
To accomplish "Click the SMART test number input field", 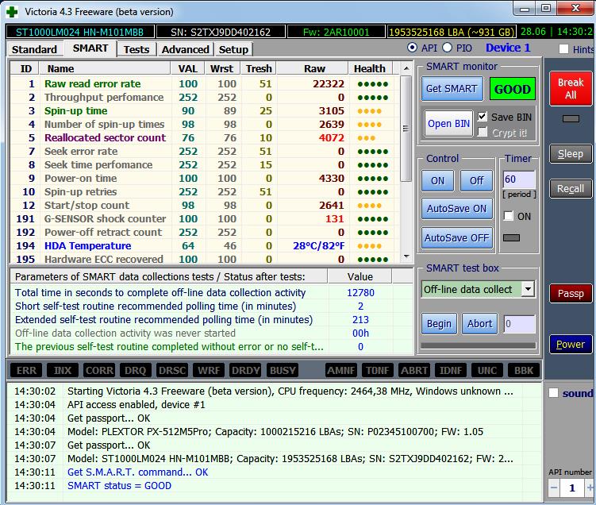I will point(519,324).
